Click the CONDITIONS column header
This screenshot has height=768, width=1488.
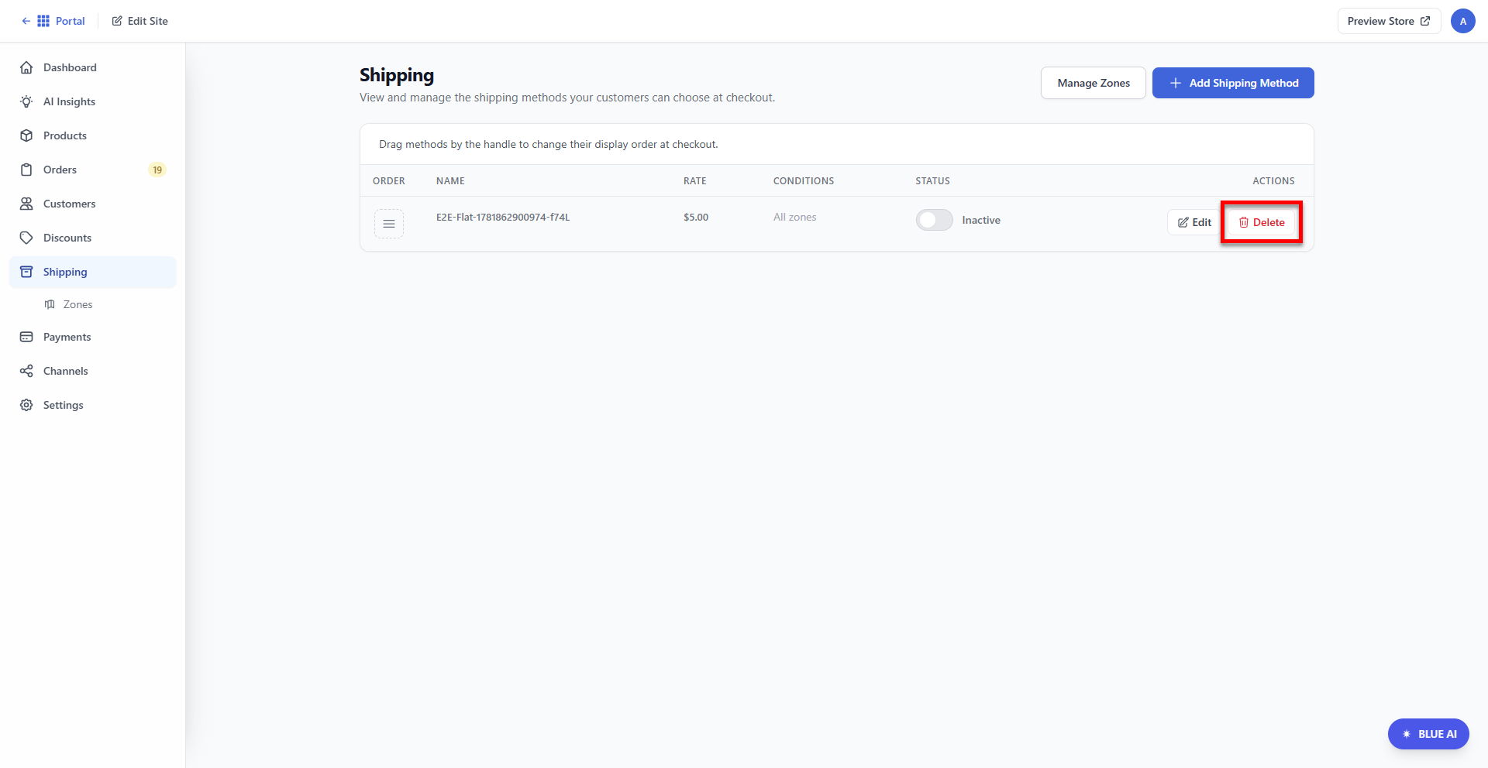804,180
